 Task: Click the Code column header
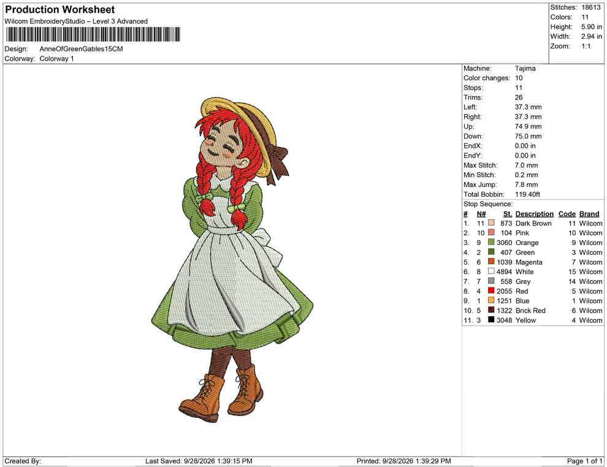coord(567,214)
